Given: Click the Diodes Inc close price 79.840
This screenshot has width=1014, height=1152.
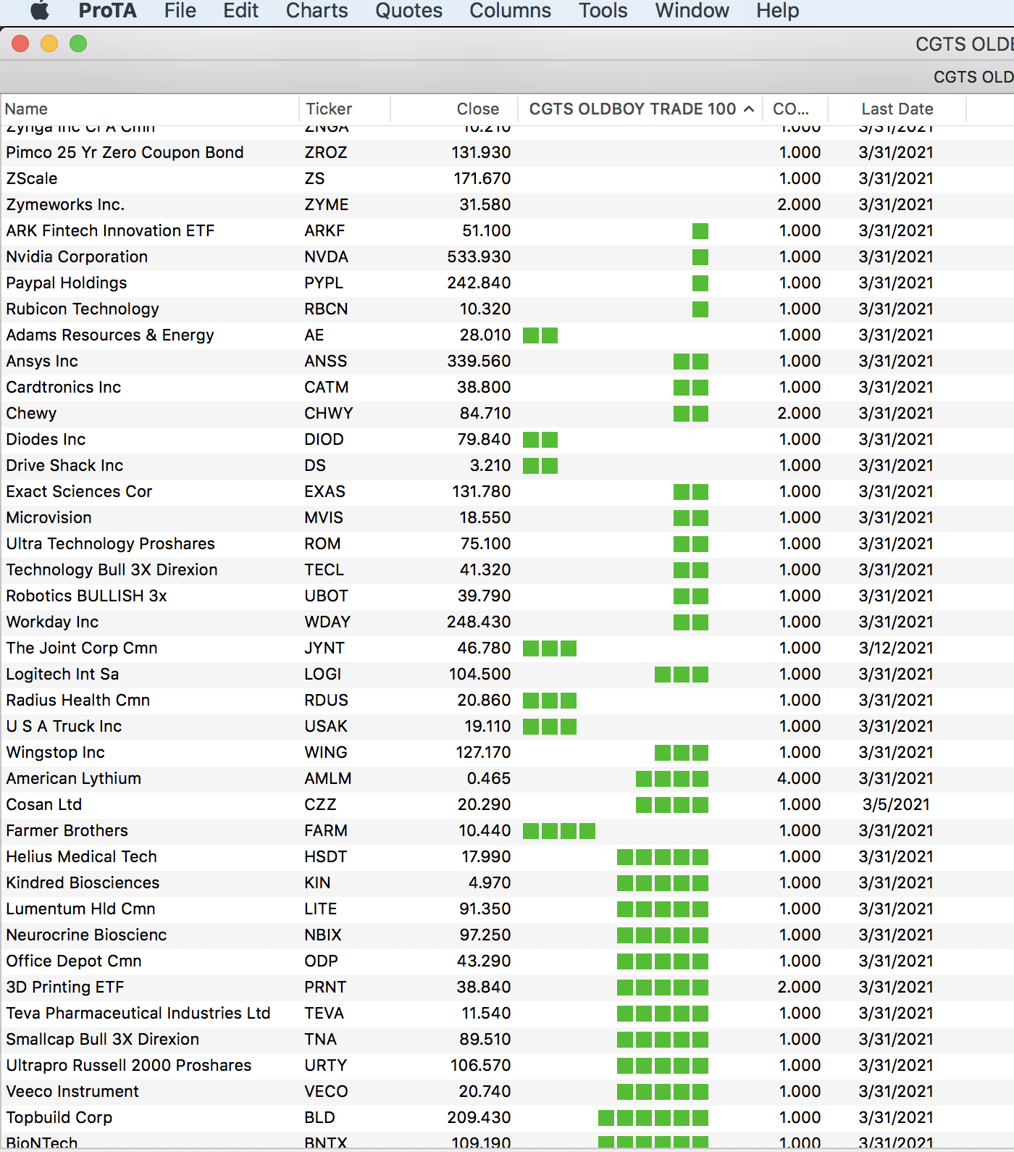Looking at the screenshot, I should coord(484,440).
